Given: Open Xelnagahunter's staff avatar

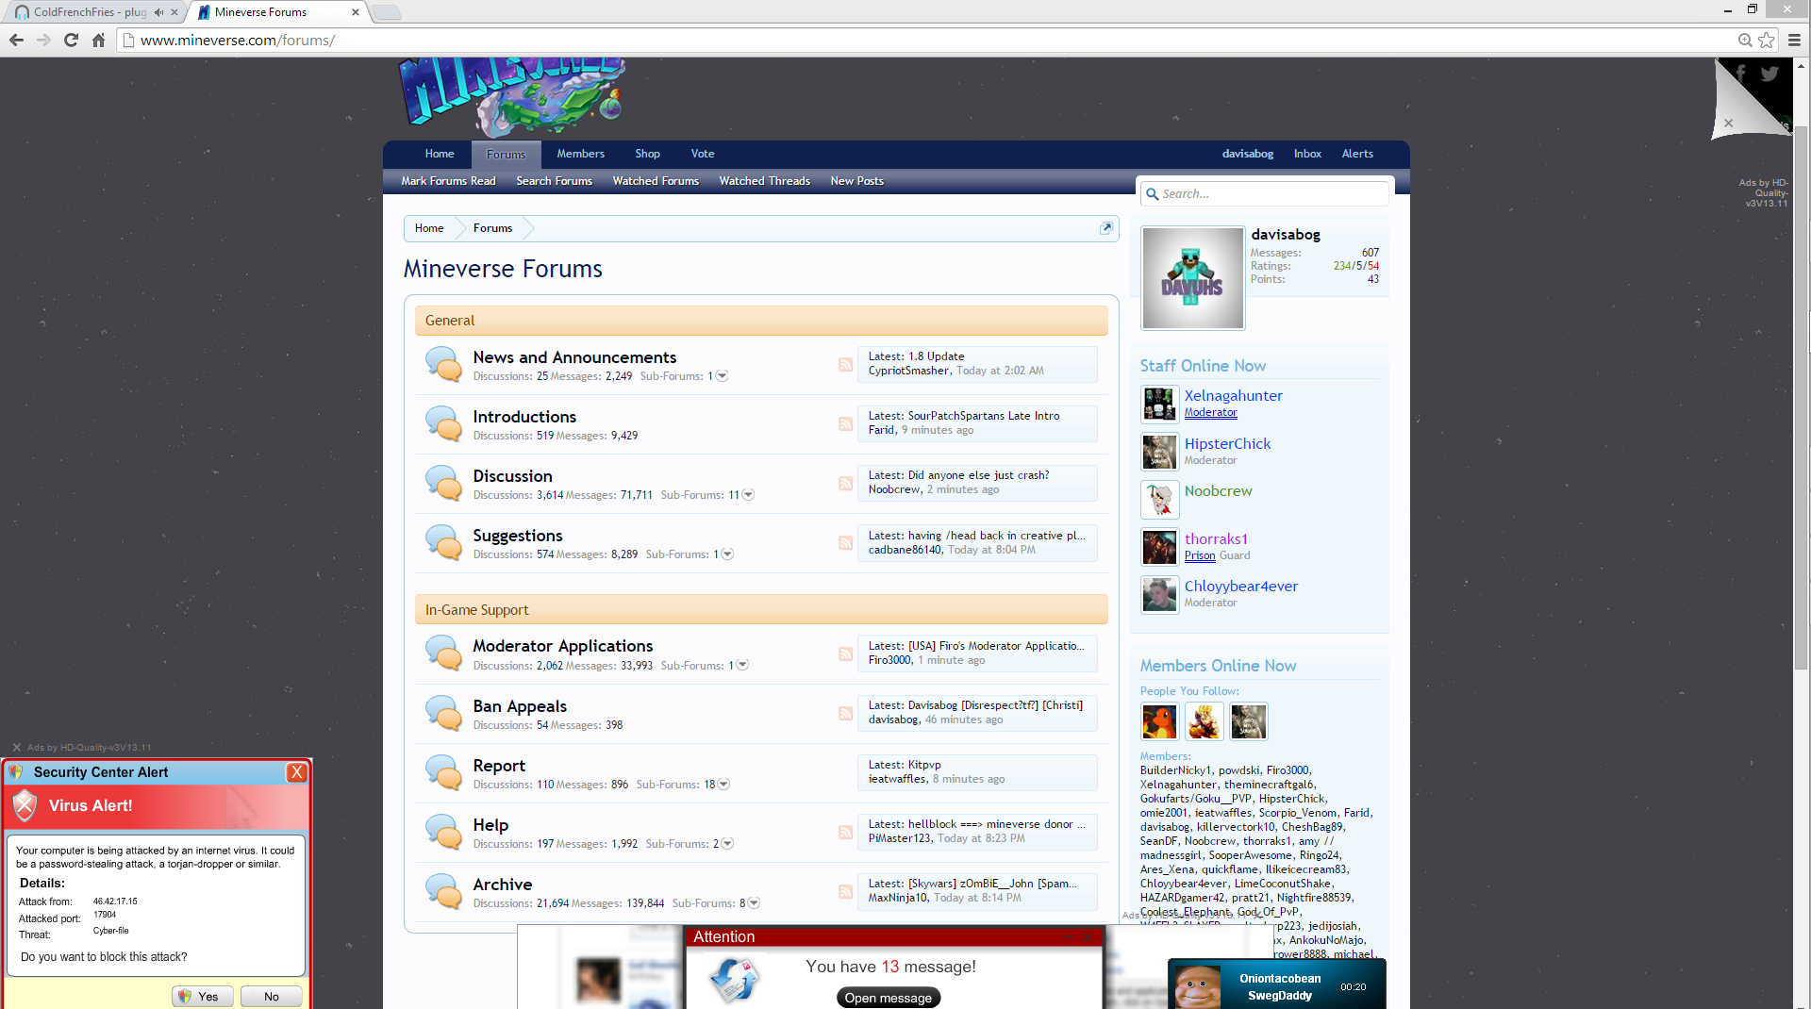Looking at the screenshot, I should point(1159,404).
